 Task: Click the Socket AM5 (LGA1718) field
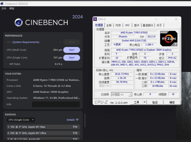click(134, 40)
